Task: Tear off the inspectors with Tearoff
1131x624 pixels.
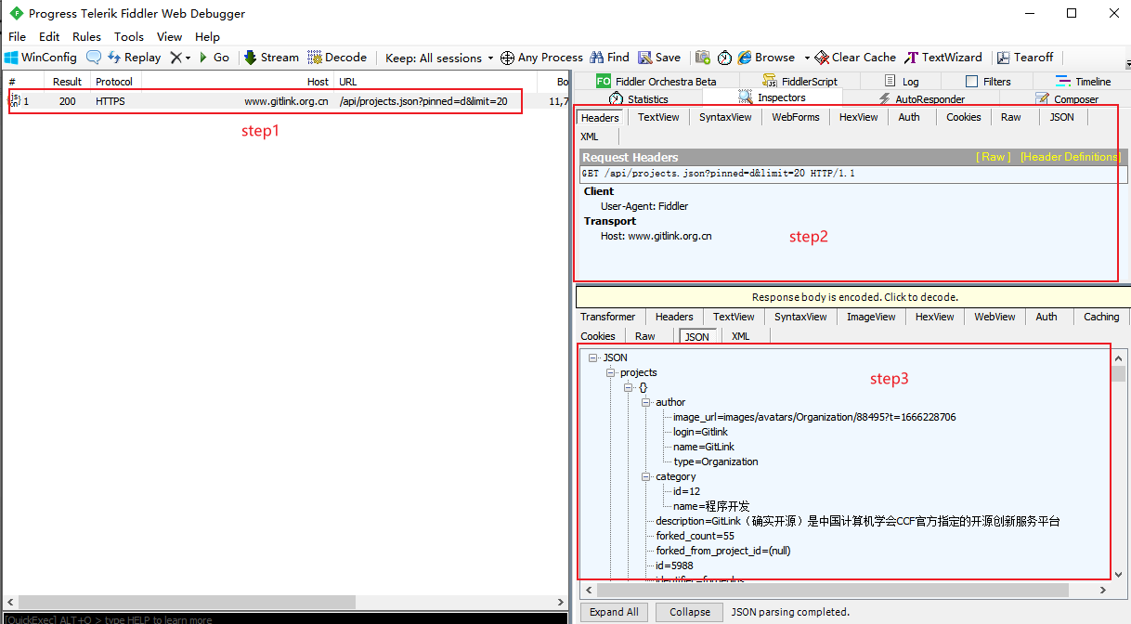Action: click(1025, 58)
